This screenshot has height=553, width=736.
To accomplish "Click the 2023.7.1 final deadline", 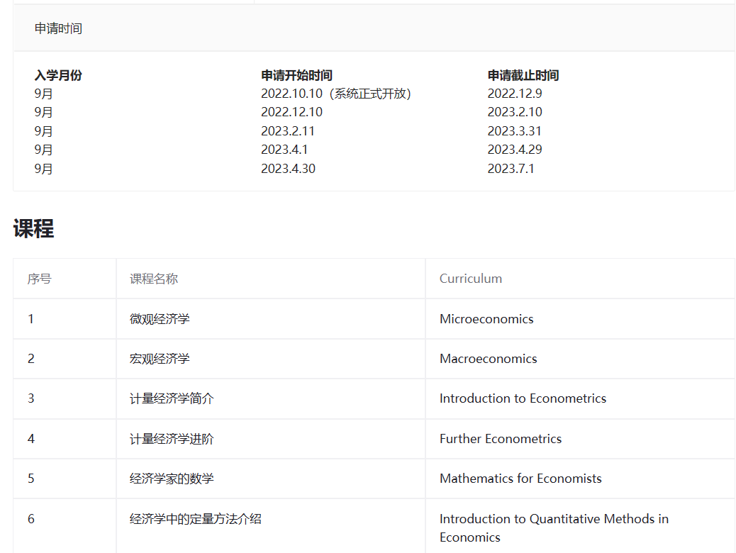I will (511, 169).
